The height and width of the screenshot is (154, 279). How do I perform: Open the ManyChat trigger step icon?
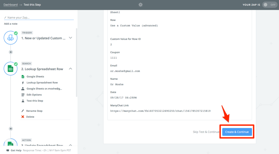11,38
